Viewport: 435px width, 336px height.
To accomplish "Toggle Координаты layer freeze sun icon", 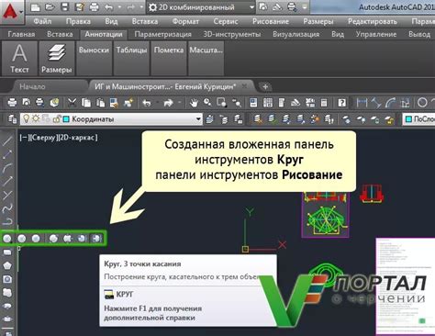I will pyautogui.click(x=36, y=118).
